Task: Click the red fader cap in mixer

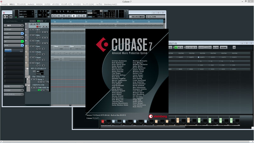Action: 103,121
